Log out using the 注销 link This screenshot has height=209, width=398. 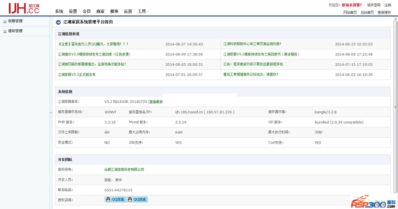pos(388,5)
